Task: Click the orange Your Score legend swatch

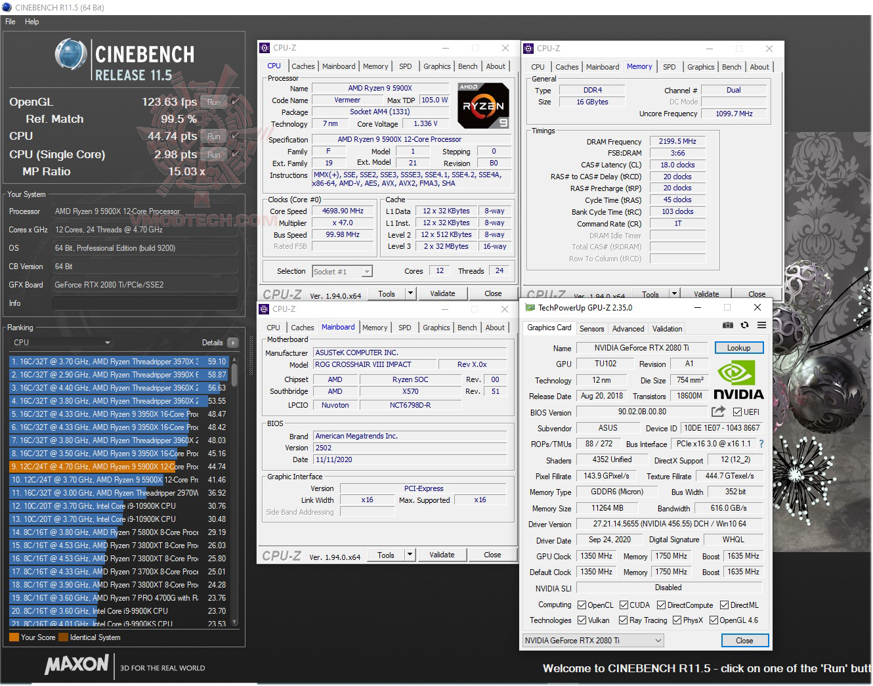Action: [x=14, y=637]
